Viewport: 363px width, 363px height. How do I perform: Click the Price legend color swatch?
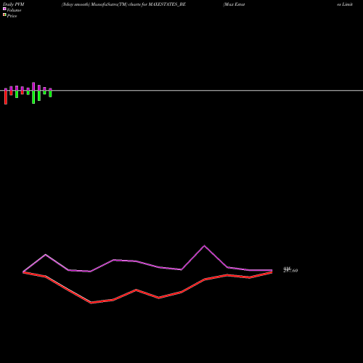[x=4, y=15]
